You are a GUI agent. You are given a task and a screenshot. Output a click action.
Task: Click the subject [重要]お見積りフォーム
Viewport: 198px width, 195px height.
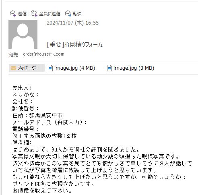point(75,45)
